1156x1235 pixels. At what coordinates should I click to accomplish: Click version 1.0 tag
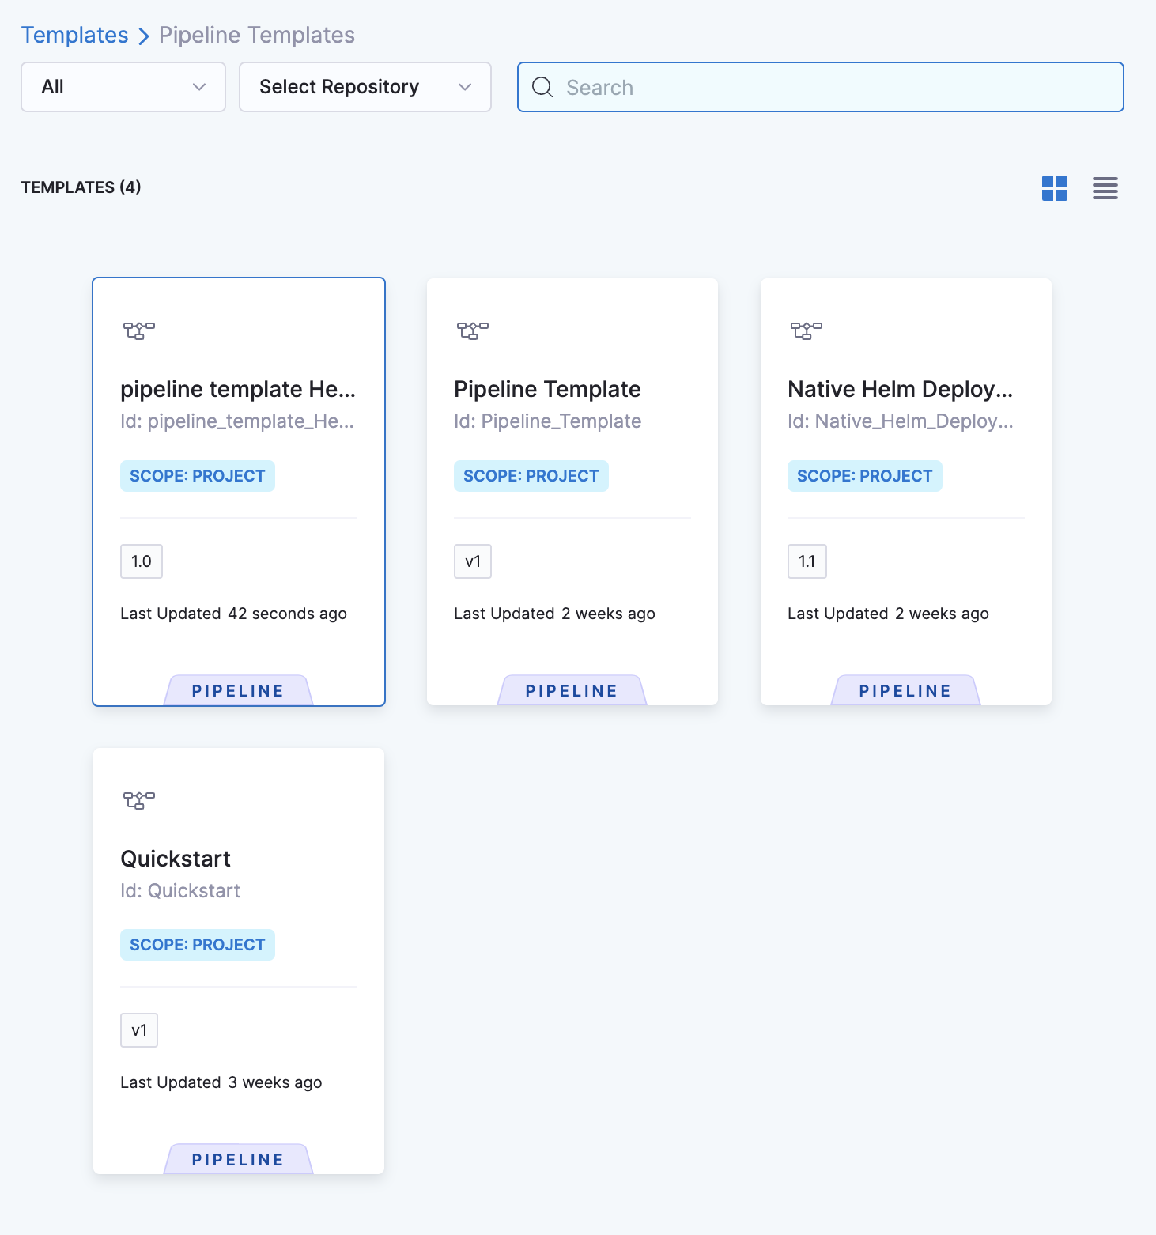click(x=142, y=561)
